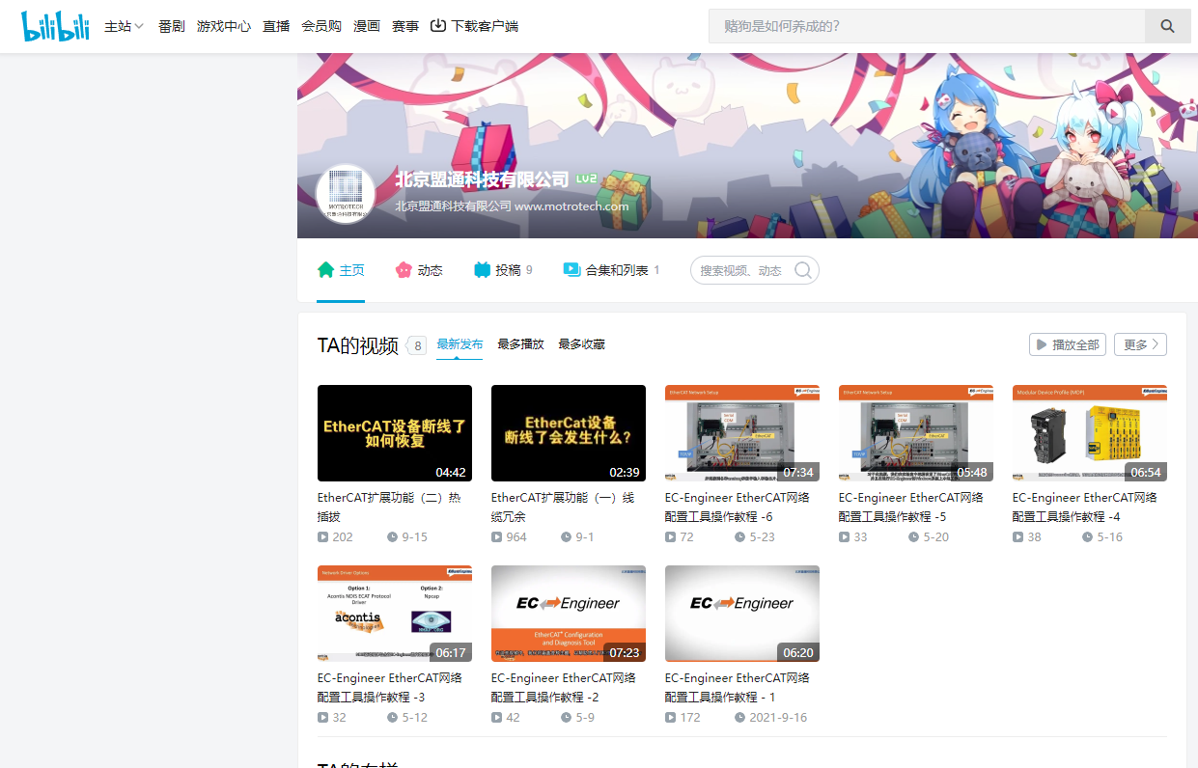Open the 更多 videos expander
The height and width of the screenshot is (768, 1198).
pos(1140,344)
